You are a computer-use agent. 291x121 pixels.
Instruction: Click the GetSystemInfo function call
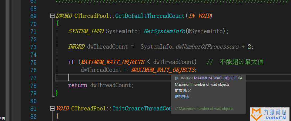(164, 31)
